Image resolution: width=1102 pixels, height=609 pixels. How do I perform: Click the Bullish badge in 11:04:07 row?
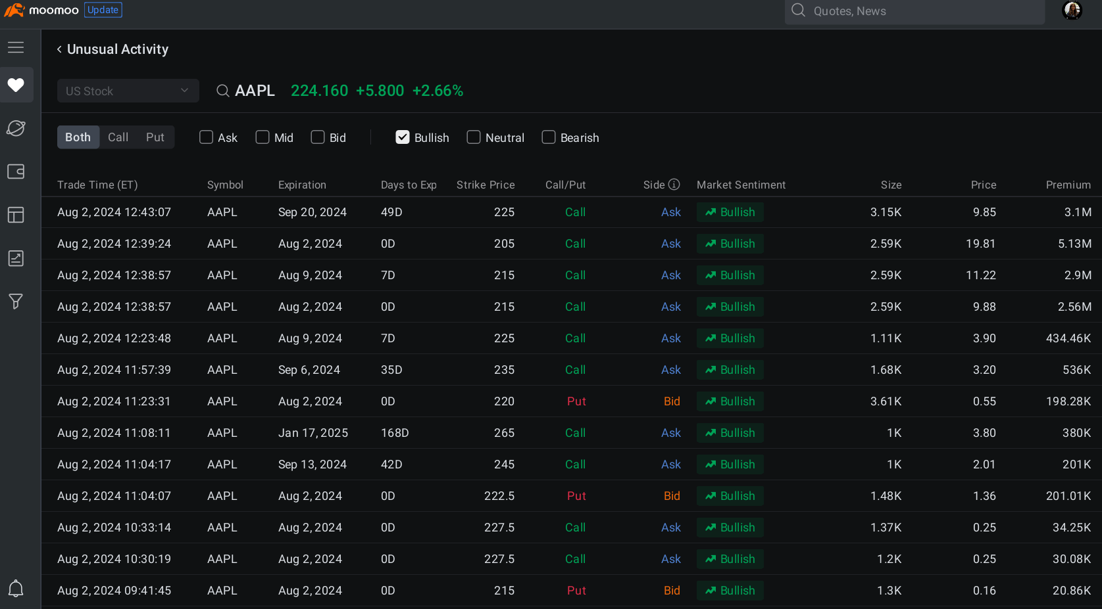tap(730, 496)
